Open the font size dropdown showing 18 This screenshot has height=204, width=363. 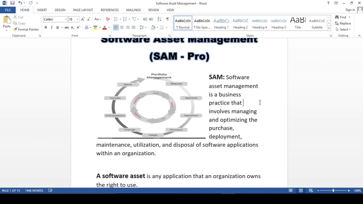tap(77, 19)
